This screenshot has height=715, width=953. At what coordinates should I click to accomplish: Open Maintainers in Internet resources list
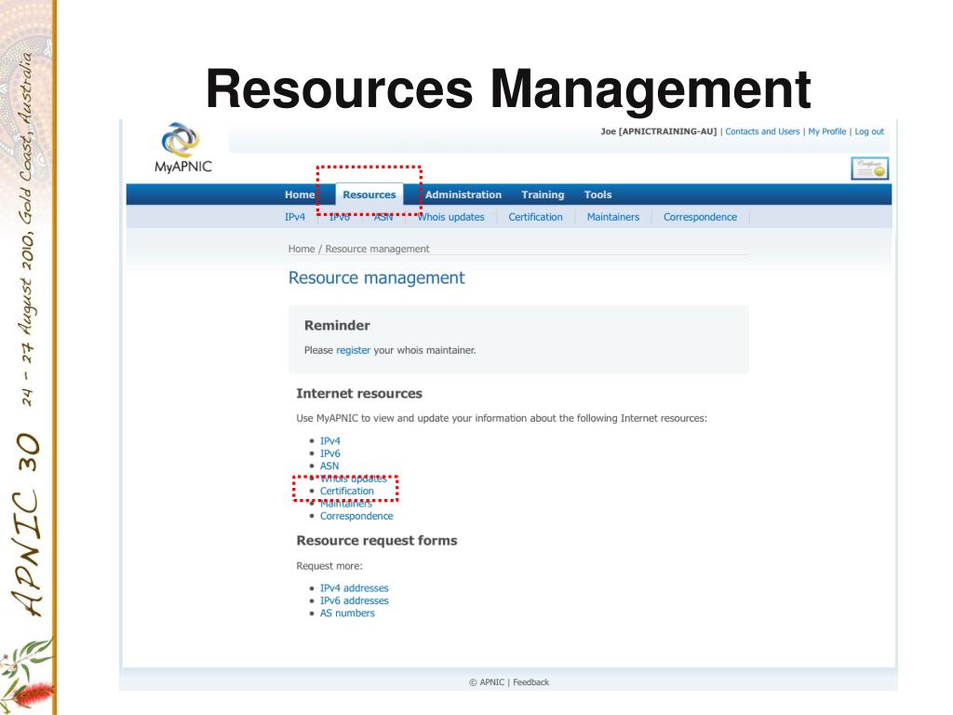[x=346, y=504]
